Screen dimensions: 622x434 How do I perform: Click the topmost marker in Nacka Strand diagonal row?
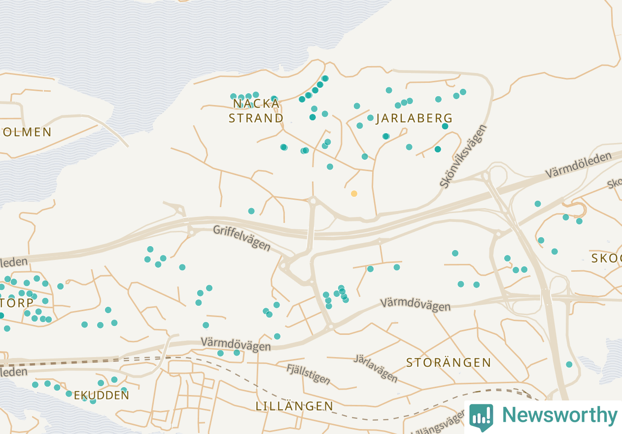(325, 78)
